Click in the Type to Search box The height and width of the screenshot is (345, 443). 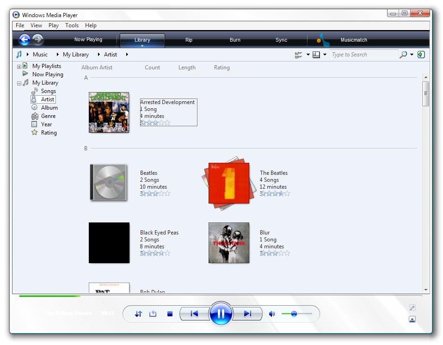pyautogui.click(x=363, y=55)
